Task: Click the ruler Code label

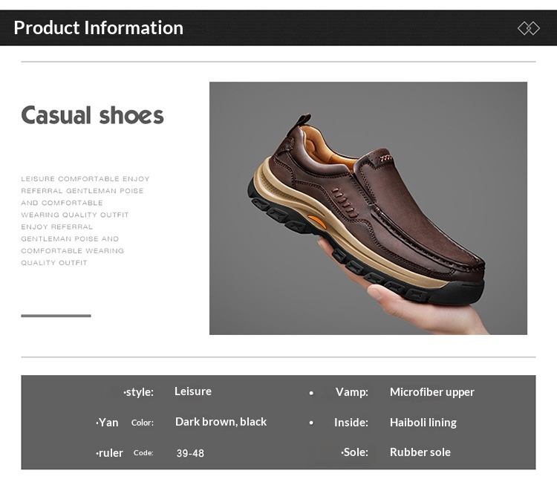Action: [125, 453]
